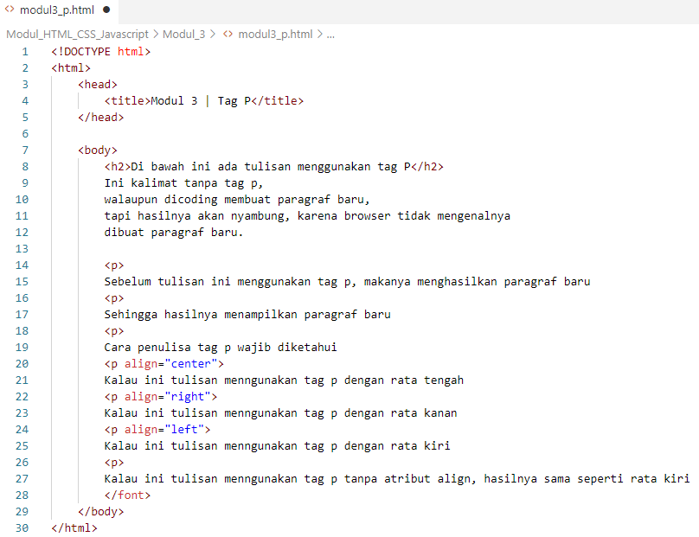
Task: Place cursor on the DOCTYPE html declaration
Action: point(101,51)
